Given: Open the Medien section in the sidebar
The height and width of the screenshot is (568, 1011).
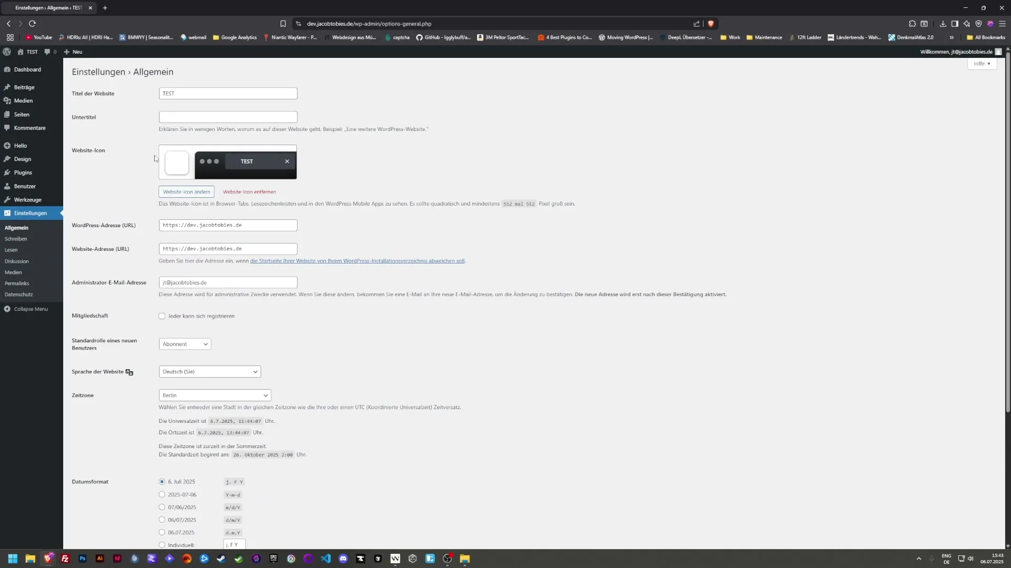Looking at the screenshot, I should 23,100.
